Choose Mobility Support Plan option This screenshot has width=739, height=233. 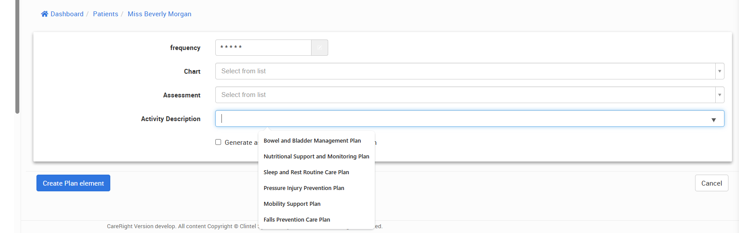coord(292,204)
